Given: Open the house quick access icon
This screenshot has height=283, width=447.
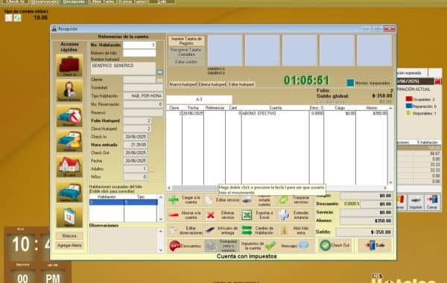Looking at the screenshot, I should tap(69, 166).
